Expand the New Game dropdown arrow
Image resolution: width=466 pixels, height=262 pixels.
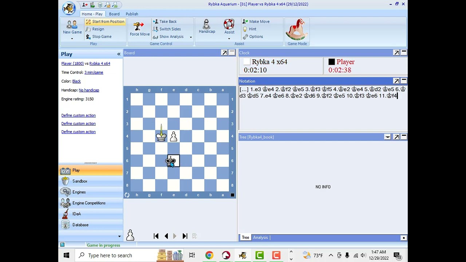[72, 39]
